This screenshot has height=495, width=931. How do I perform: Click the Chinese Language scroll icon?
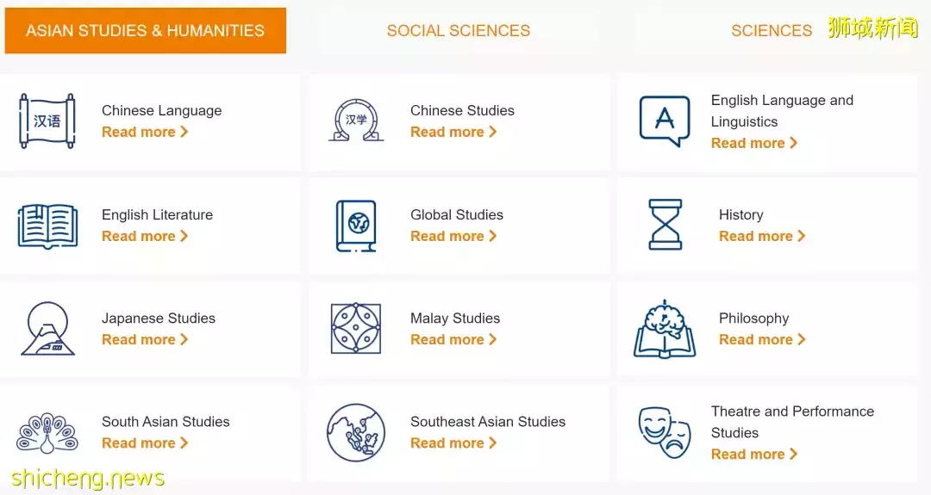coord(47,121)
